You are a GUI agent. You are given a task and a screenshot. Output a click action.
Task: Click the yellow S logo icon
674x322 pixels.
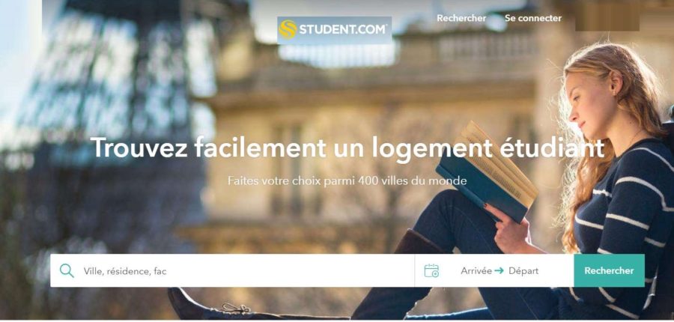tap(288, 30)
